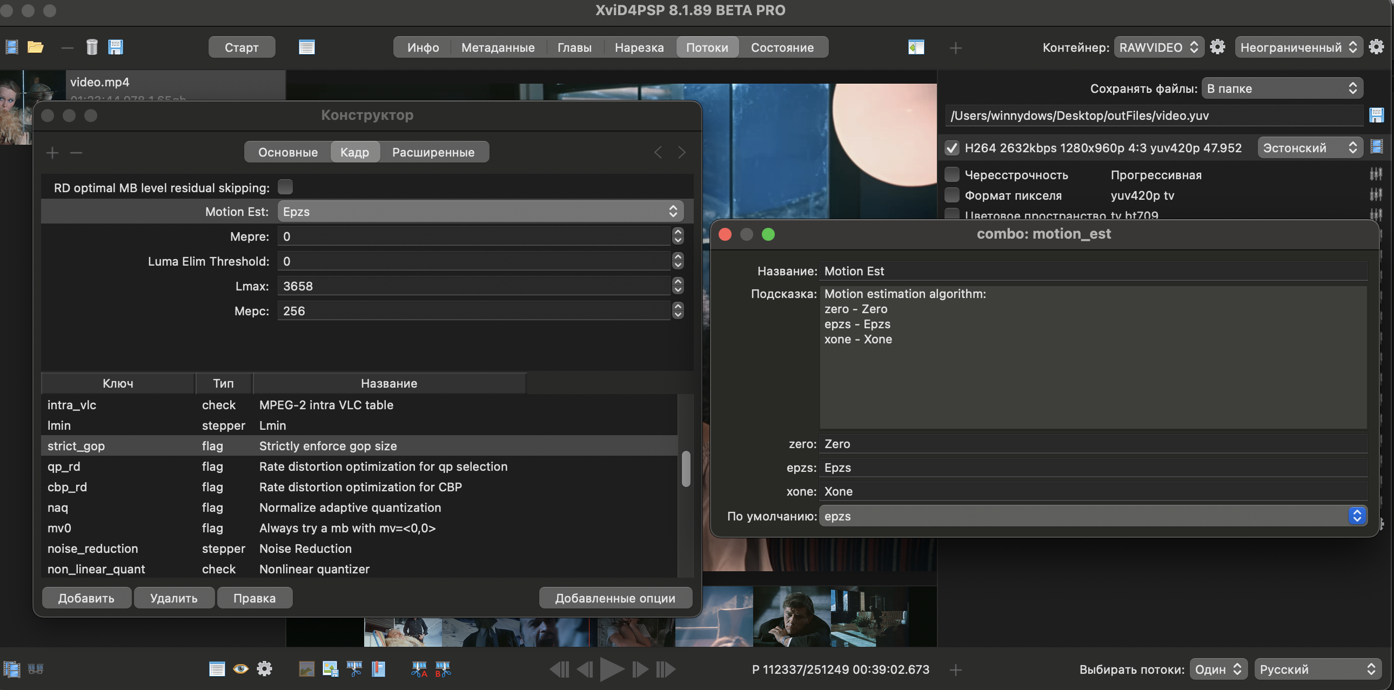
Task: Click the film scissors cut icon in bottom toolbar
Action: (354, 669)
